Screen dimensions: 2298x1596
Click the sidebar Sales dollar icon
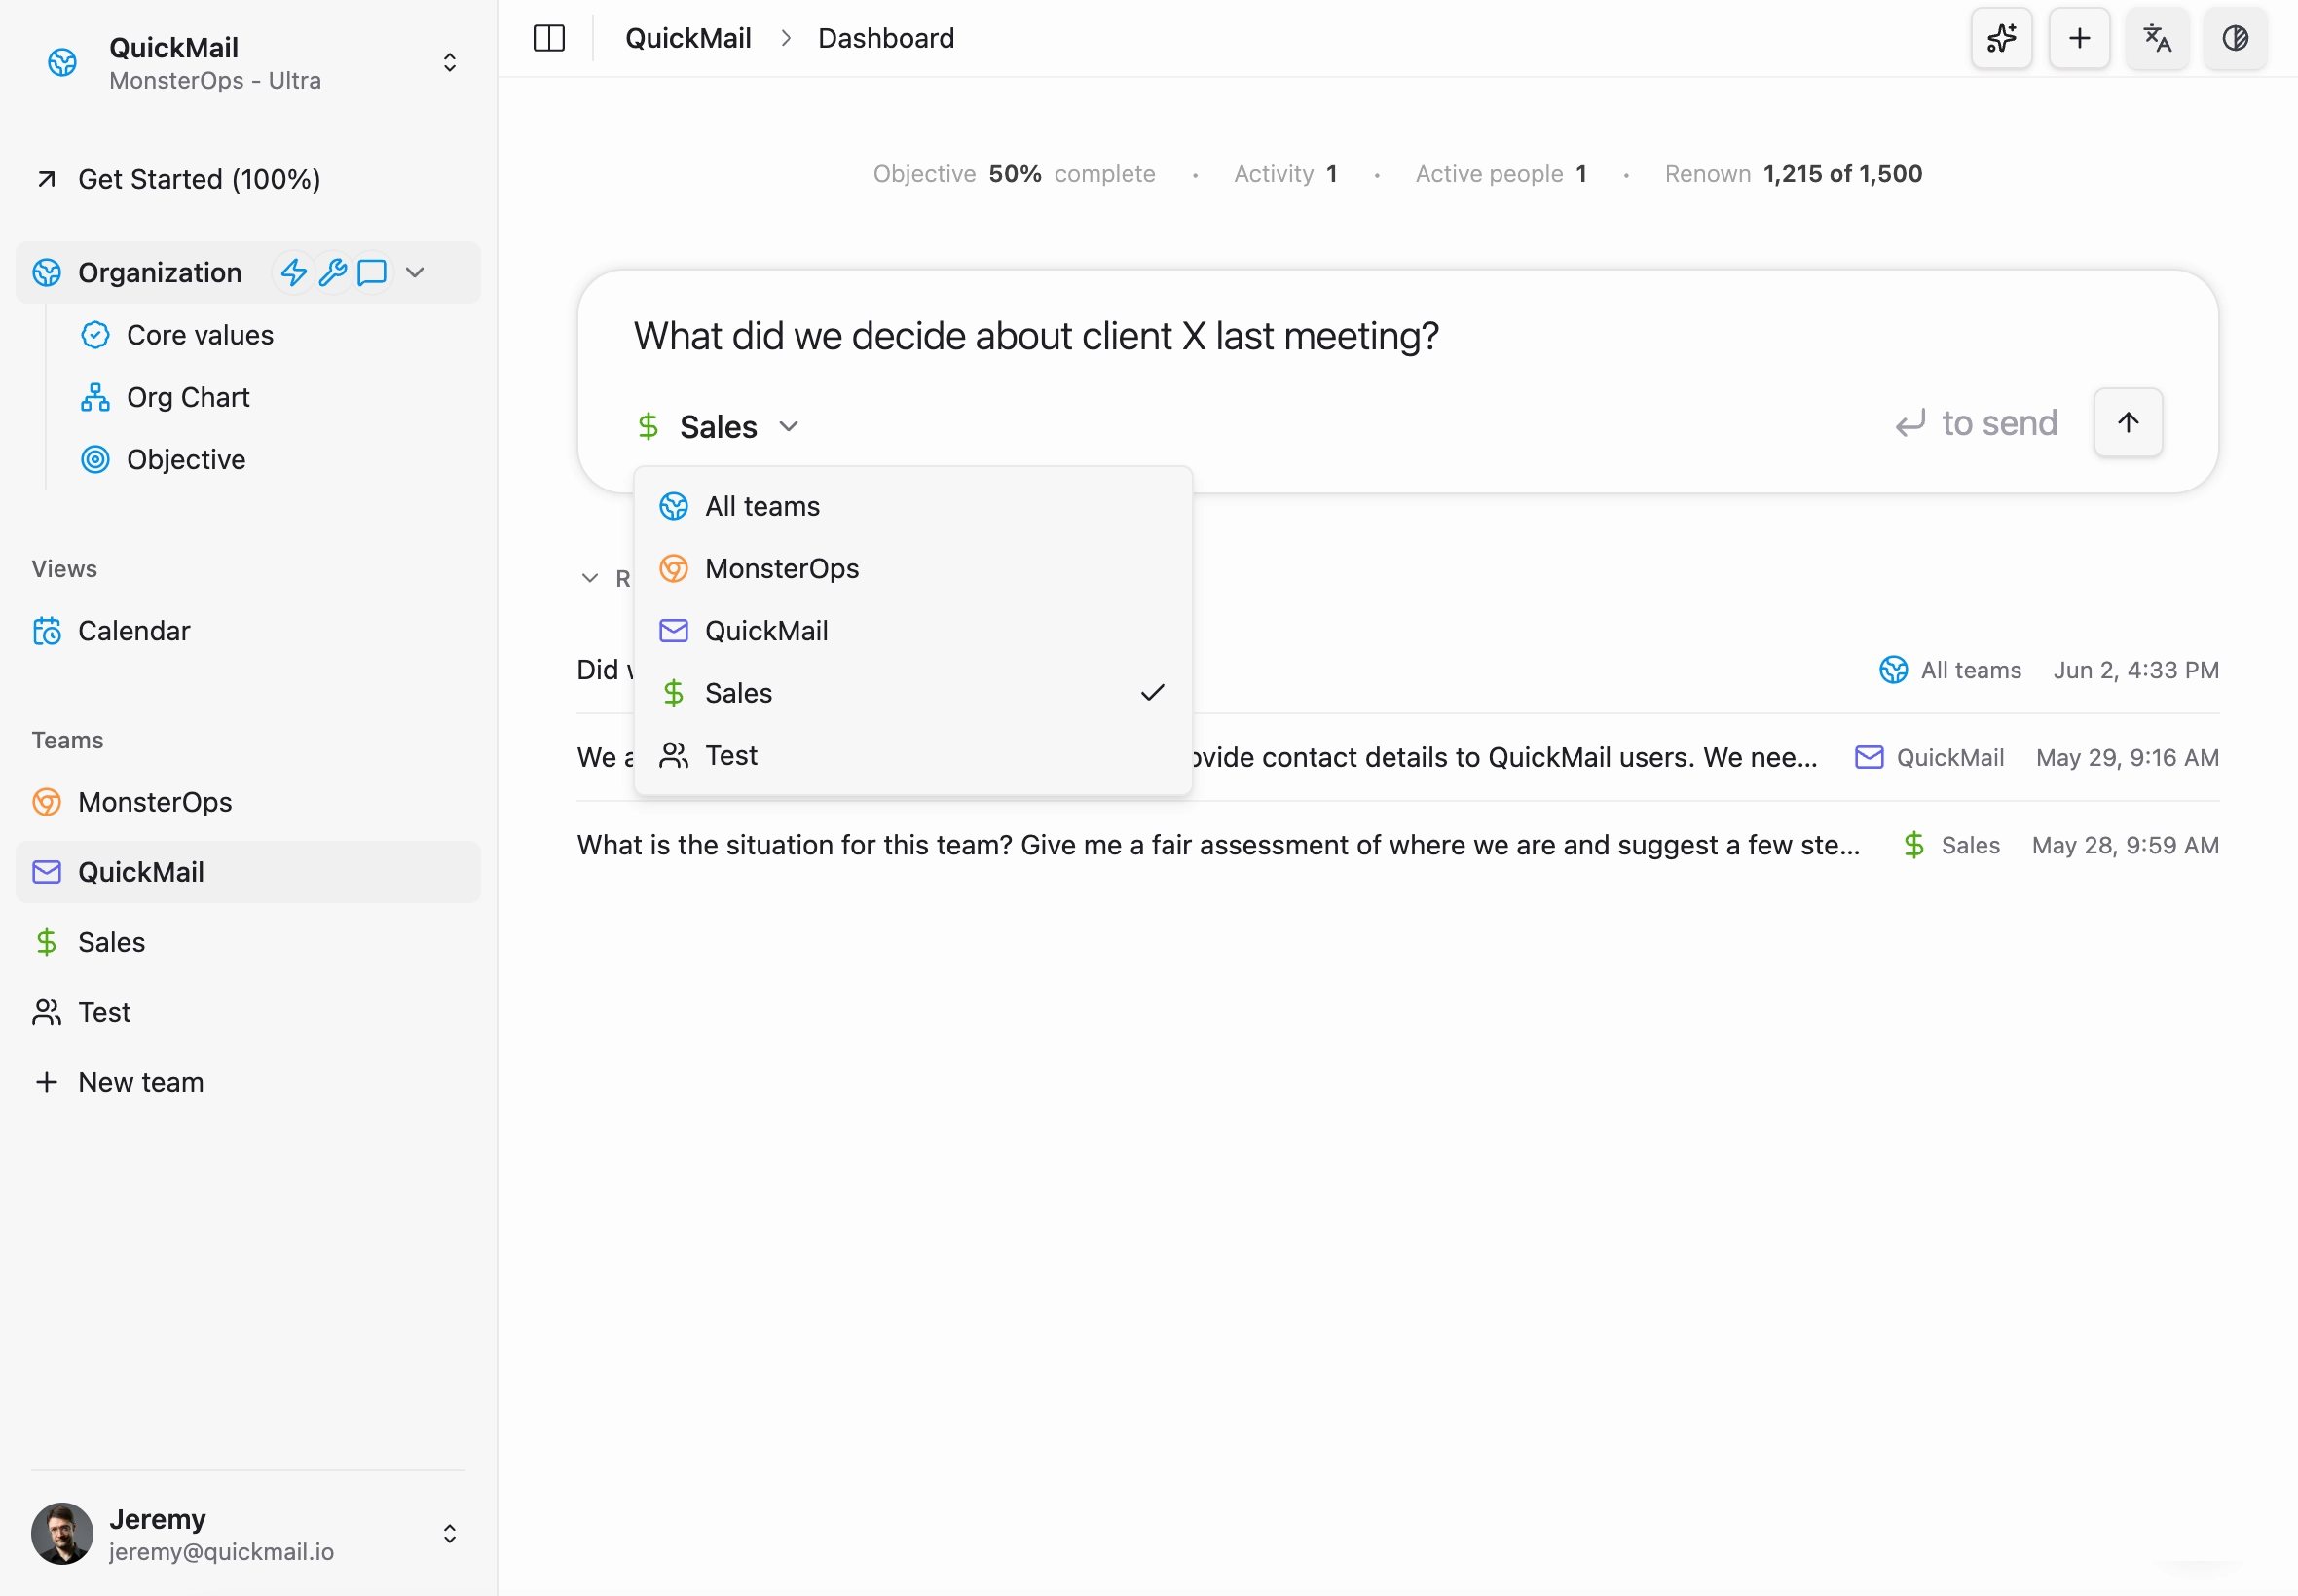[46, 942]
